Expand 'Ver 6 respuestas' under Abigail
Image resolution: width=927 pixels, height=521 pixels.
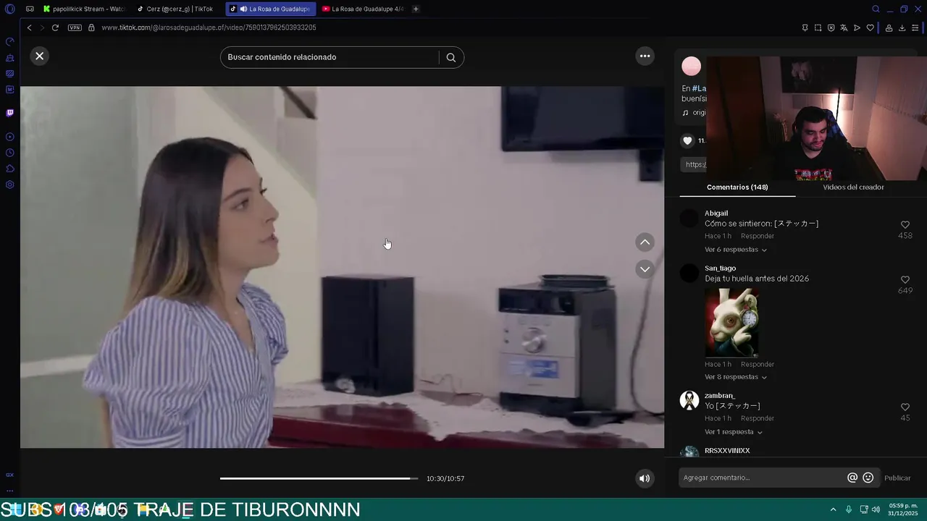point(736,250)
